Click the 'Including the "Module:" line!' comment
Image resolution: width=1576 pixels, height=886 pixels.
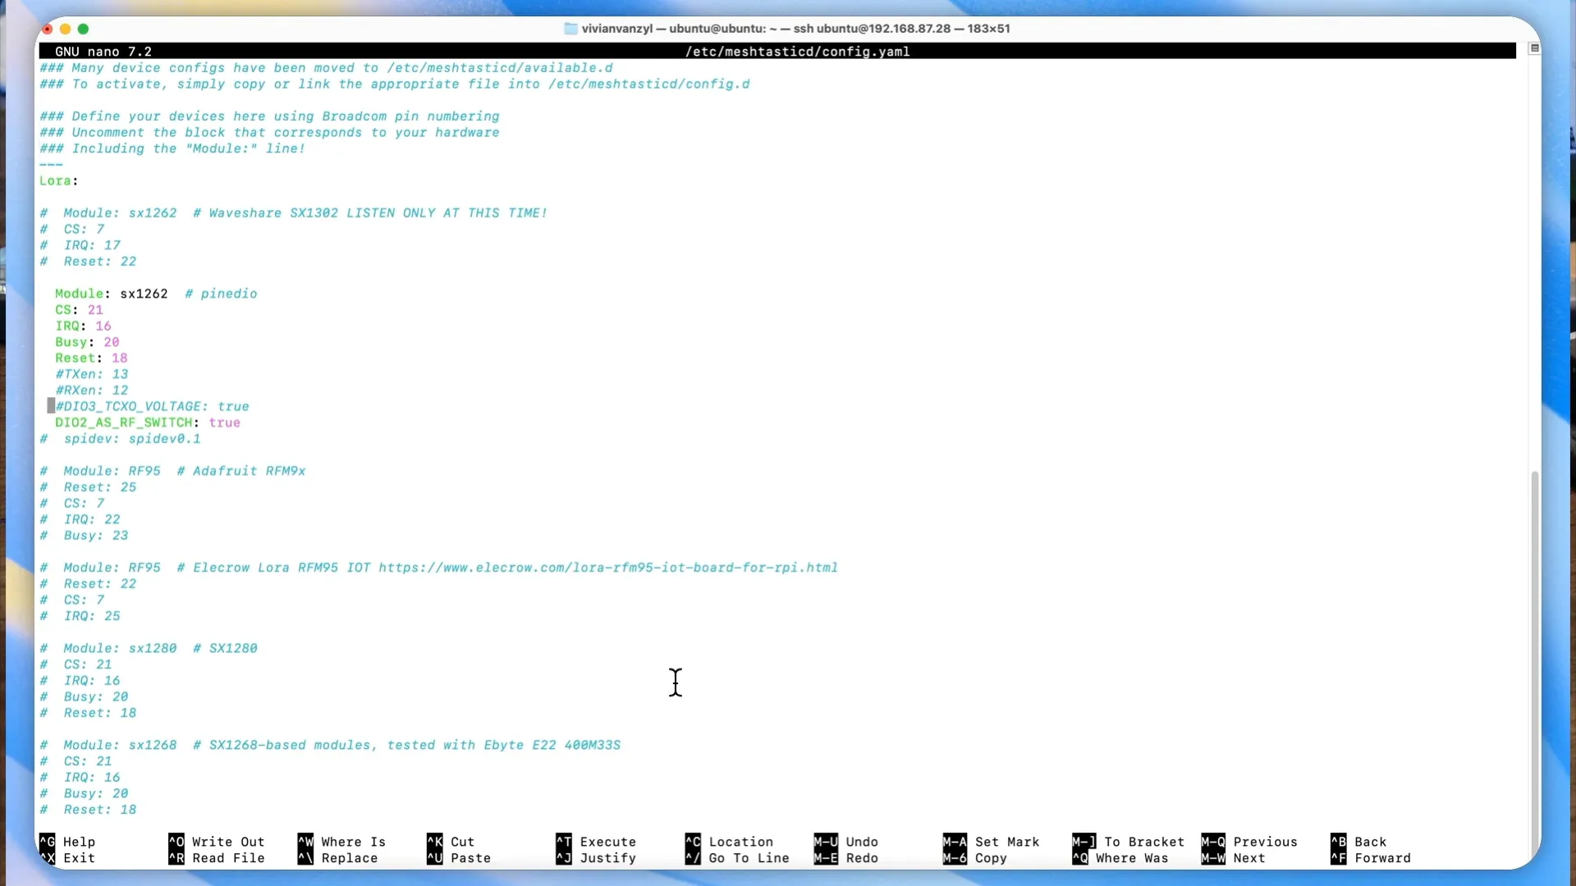(x=172, y=148)
